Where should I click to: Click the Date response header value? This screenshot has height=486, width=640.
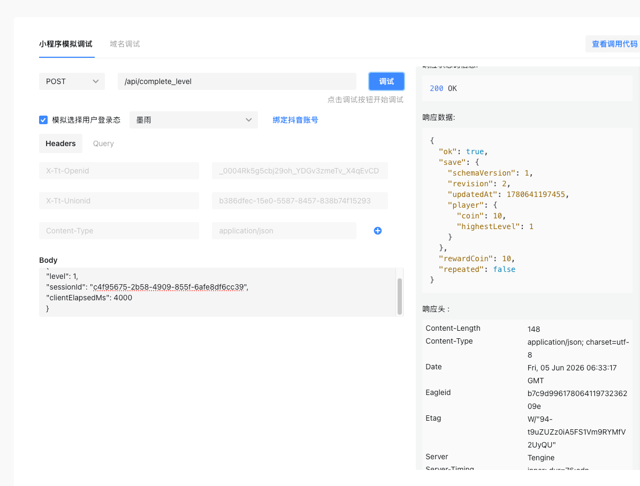[x=572, y=374]
